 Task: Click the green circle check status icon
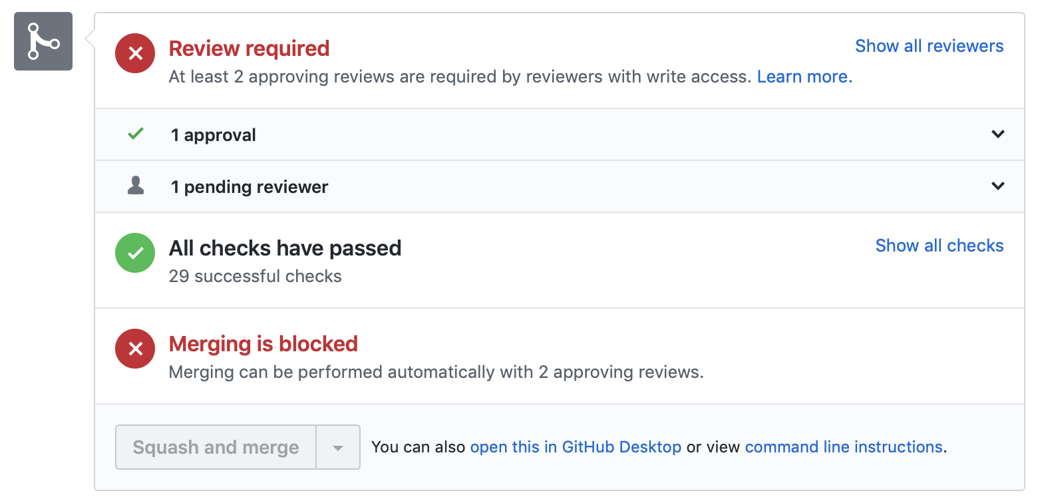tap(135, 253)
